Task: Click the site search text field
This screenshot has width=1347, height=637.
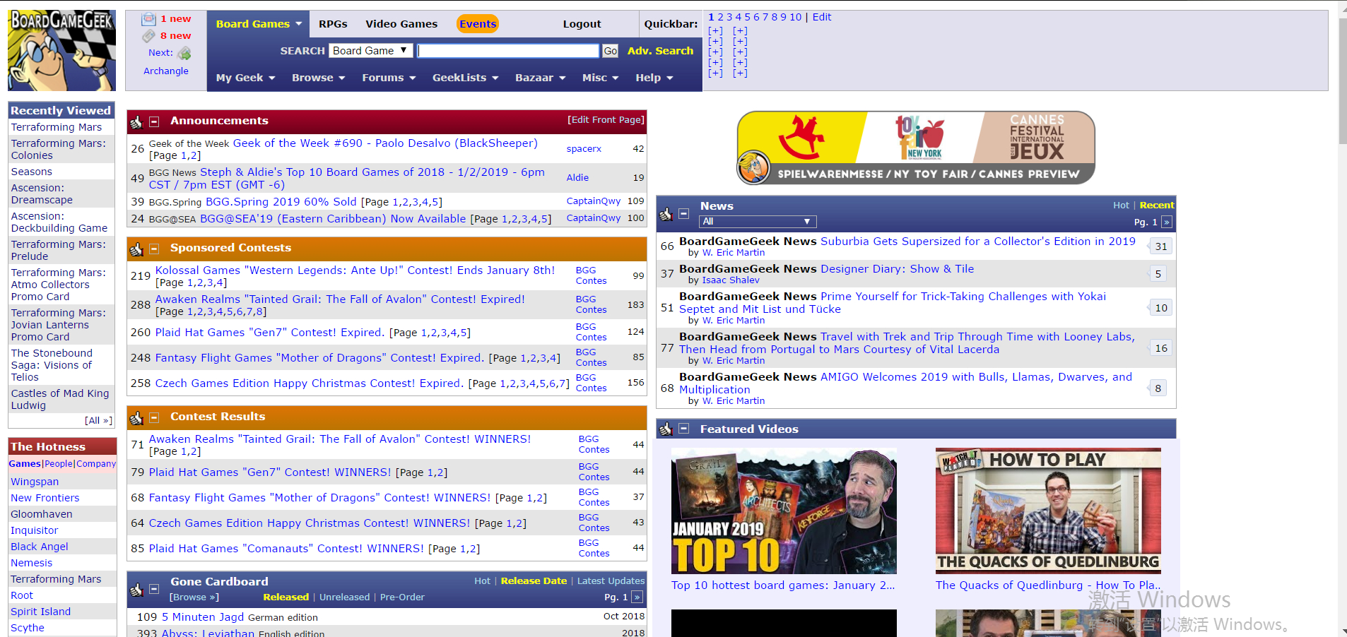Action: 508,51
